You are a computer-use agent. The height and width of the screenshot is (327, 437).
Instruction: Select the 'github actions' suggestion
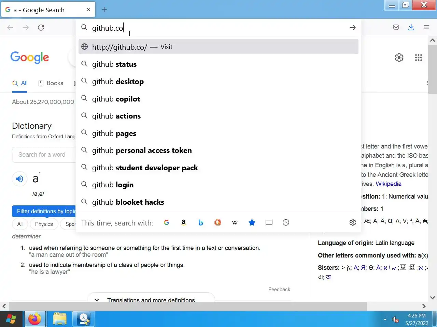(218, 116)
